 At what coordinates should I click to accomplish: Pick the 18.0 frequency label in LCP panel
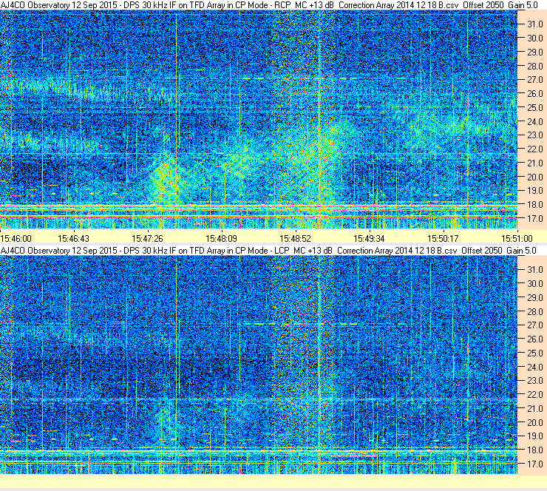click(x=535, y=450)
